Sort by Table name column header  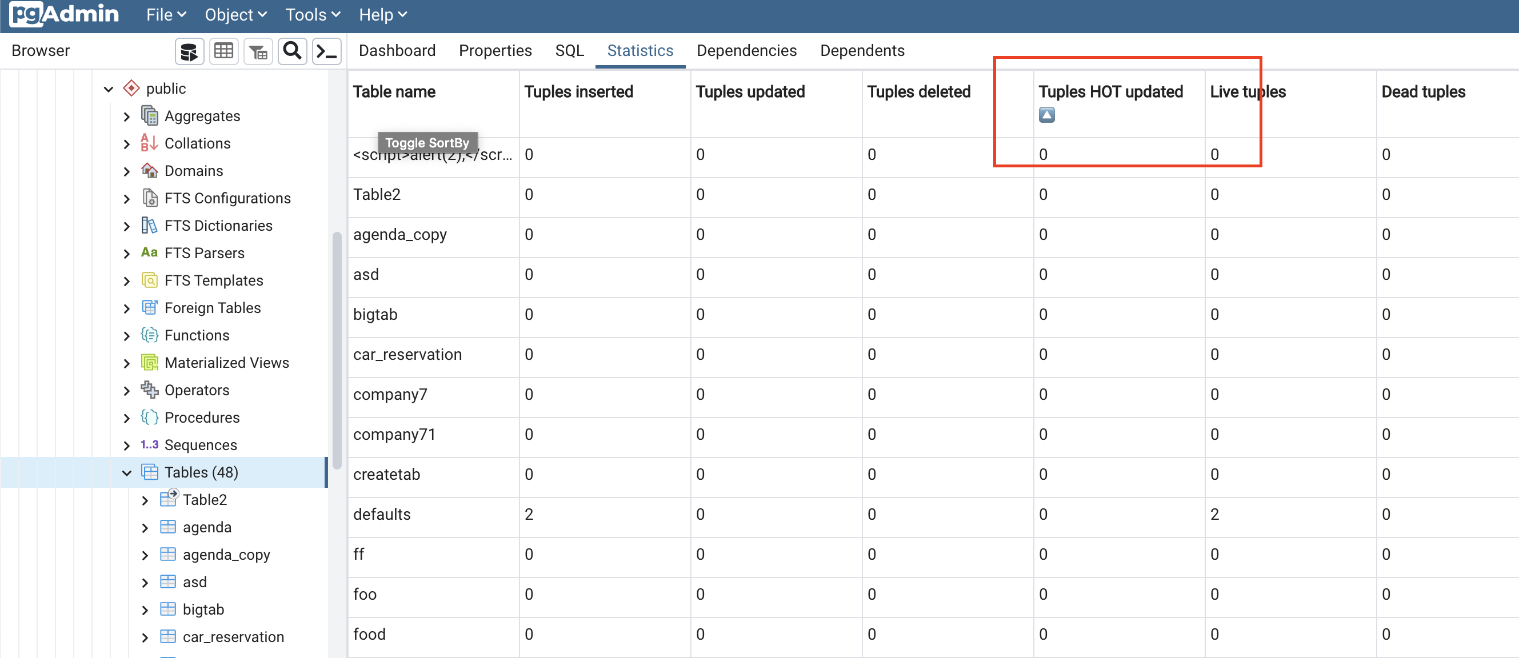pyautogui.click(x=394, y=92)
